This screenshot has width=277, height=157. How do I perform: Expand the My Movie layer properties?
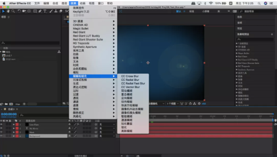pyautogui.click(x=14, y=128)
